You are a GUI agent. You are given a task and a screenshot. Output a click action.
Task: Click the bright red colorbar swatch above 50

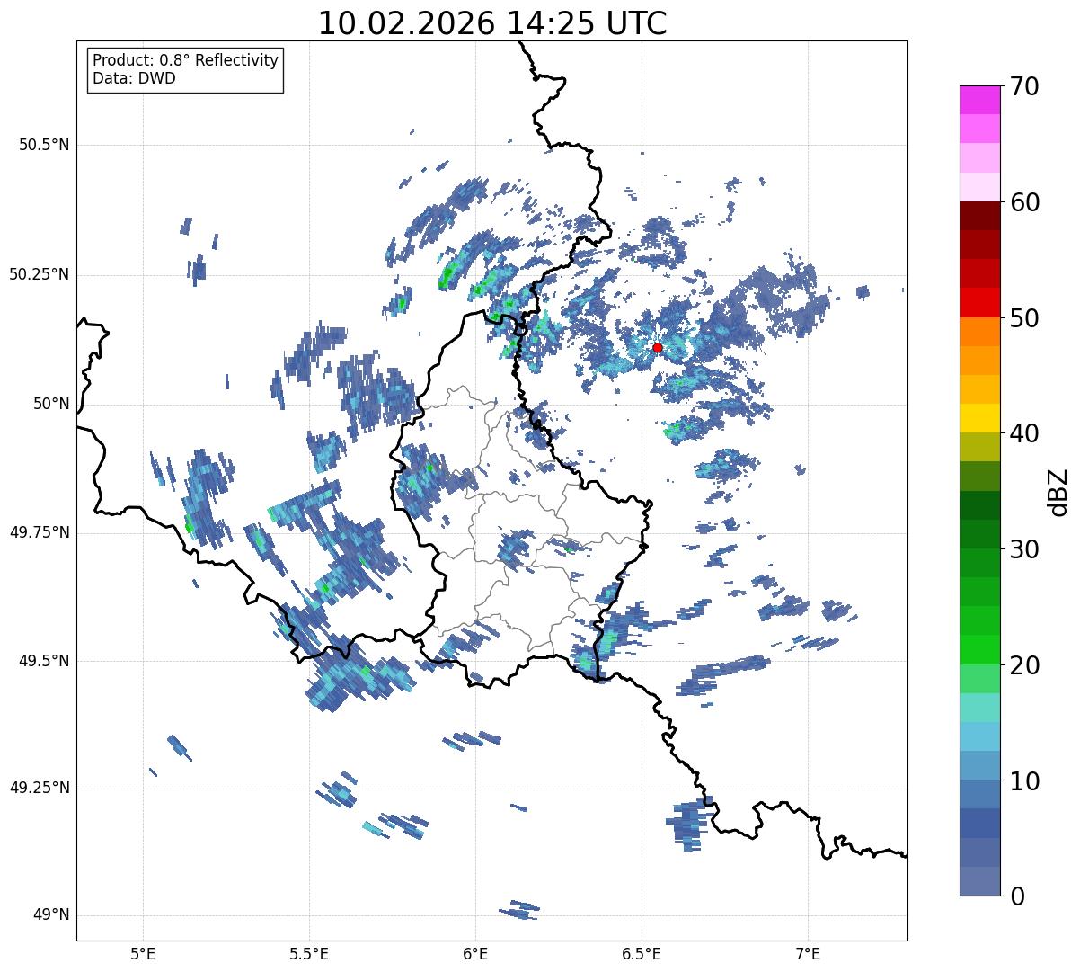point(979,303)
